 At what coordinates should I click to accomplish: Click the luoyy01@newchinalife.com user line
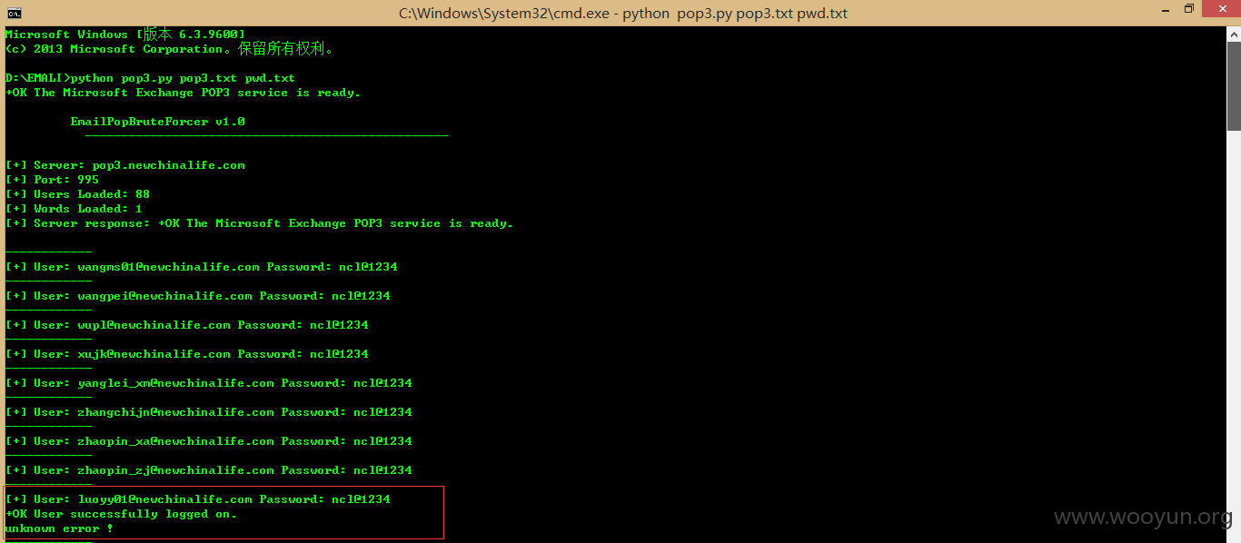coord(198,499)
